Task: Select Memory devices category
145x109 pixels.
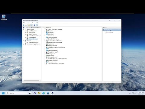Action: [53, 46]
